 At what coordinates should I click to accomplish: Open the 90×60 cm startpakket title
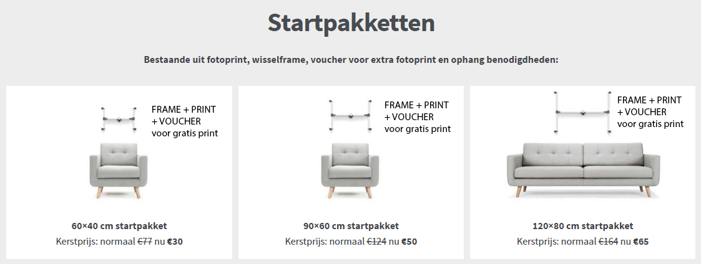point(351,226)
